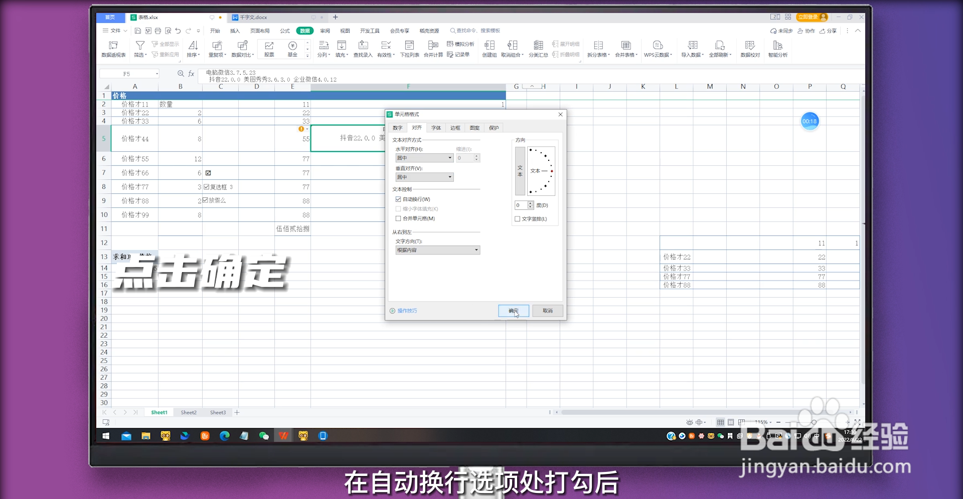Switch to the 数字 tab in the dialog
Screen dimensions: 963x499
pos(398,128)
